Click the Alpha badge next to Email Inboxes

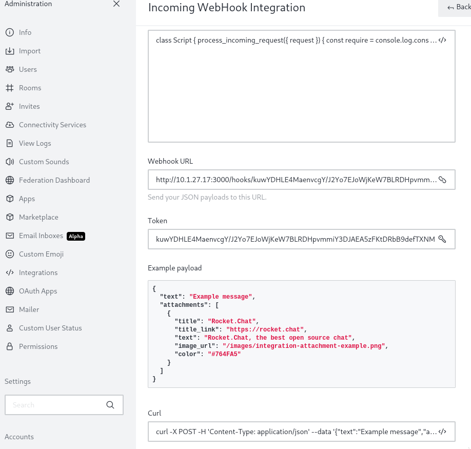(76, 236)
